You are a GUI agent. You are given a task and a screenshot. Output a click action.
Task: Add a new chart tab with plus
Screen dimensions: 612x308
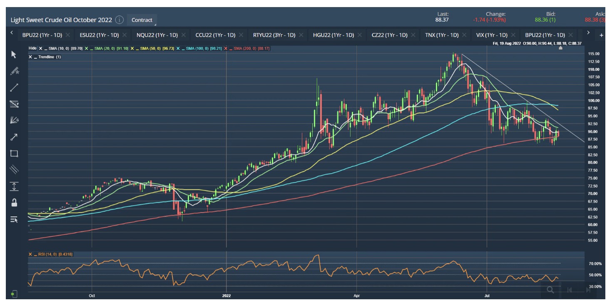601,35
